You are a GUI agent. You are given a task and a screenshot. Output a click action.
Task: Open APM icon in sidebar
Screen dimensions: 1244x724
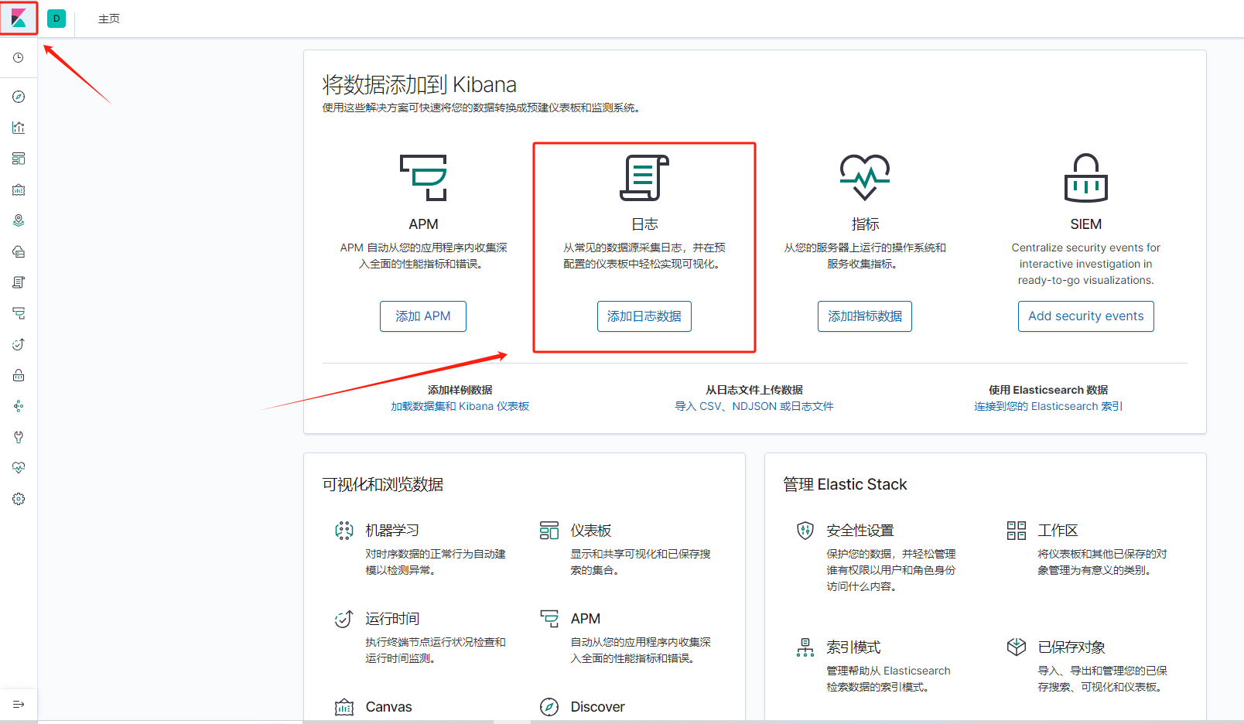(19, 313)
